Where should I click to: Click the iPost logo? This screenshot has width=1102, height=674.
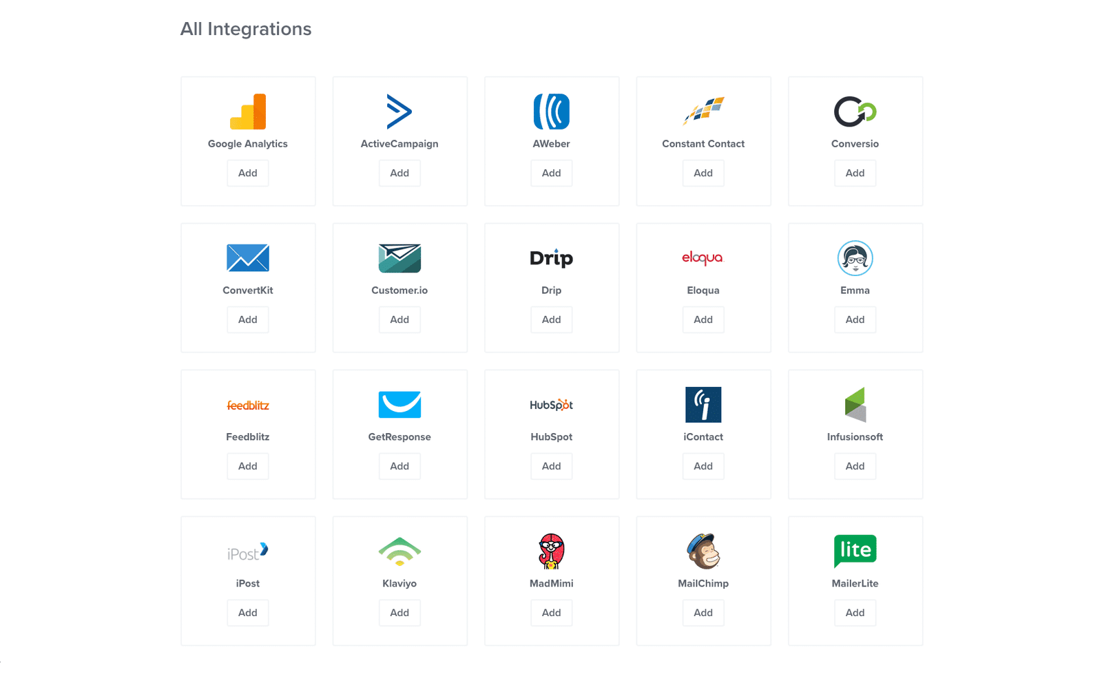[x=248, y=552]
